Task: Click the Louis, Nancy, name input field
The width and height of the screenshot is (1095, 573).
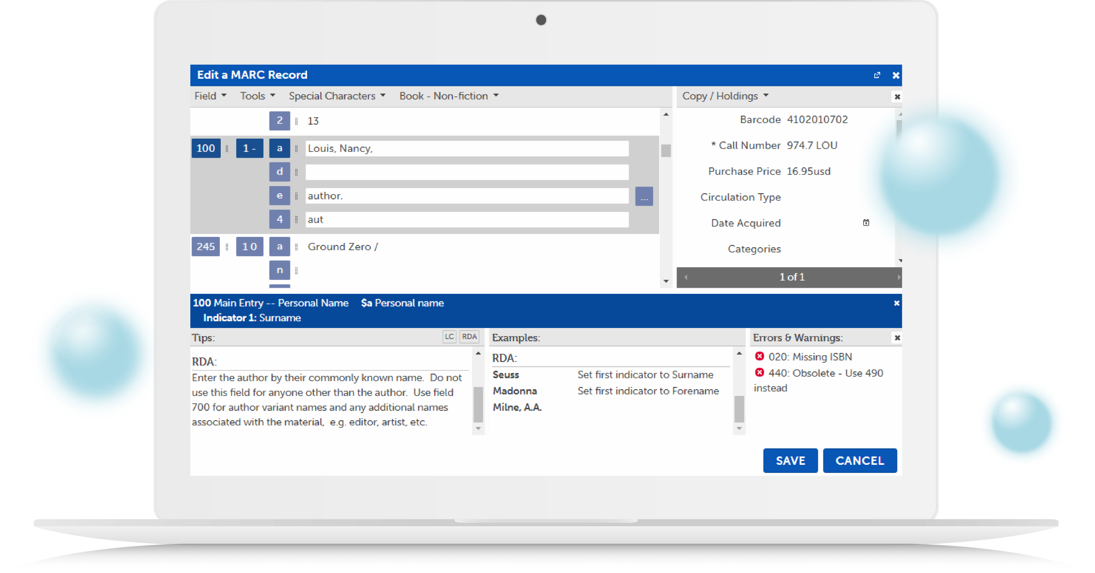Action: tap(467, 148)
